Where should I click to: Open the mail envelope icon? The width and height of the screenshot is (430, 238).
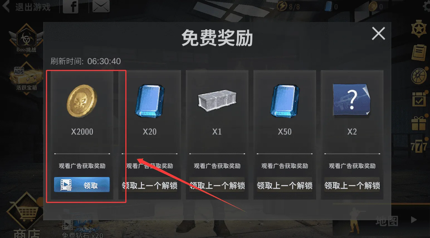click(101, 6)
